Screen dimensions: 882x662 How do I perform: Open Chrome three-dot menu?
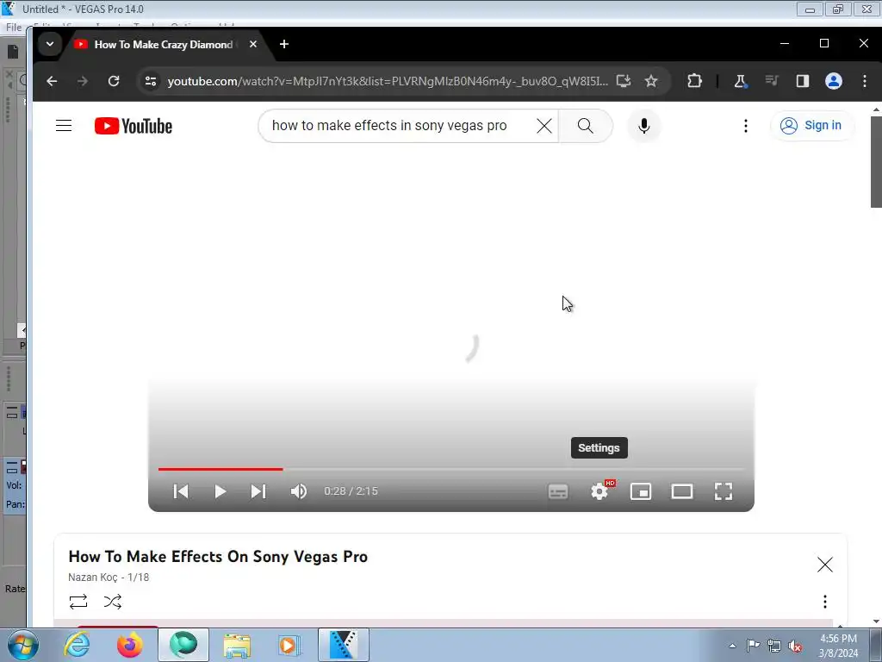[865, 81]
